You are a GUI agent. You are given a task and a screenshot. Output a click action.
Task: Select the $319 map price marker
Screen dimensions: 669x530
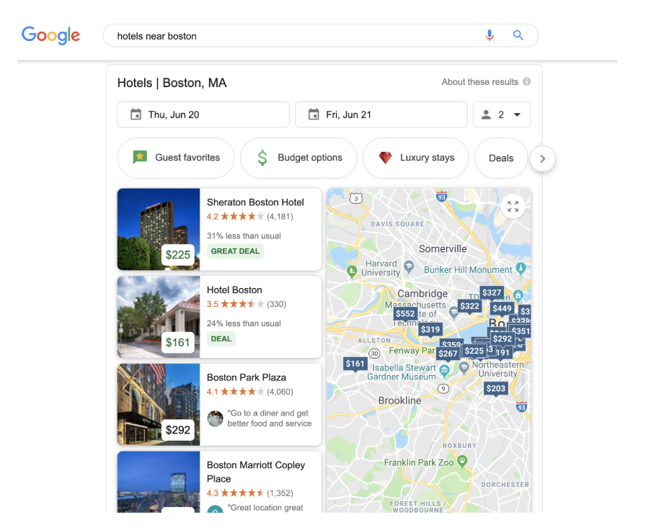point(430,330)
